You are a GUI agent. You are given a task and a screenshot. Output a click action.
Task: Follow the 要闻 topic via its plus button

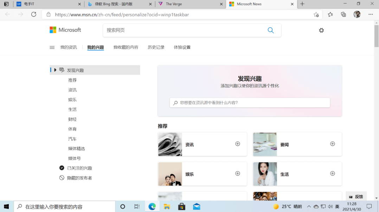click(x=332, y=144)
